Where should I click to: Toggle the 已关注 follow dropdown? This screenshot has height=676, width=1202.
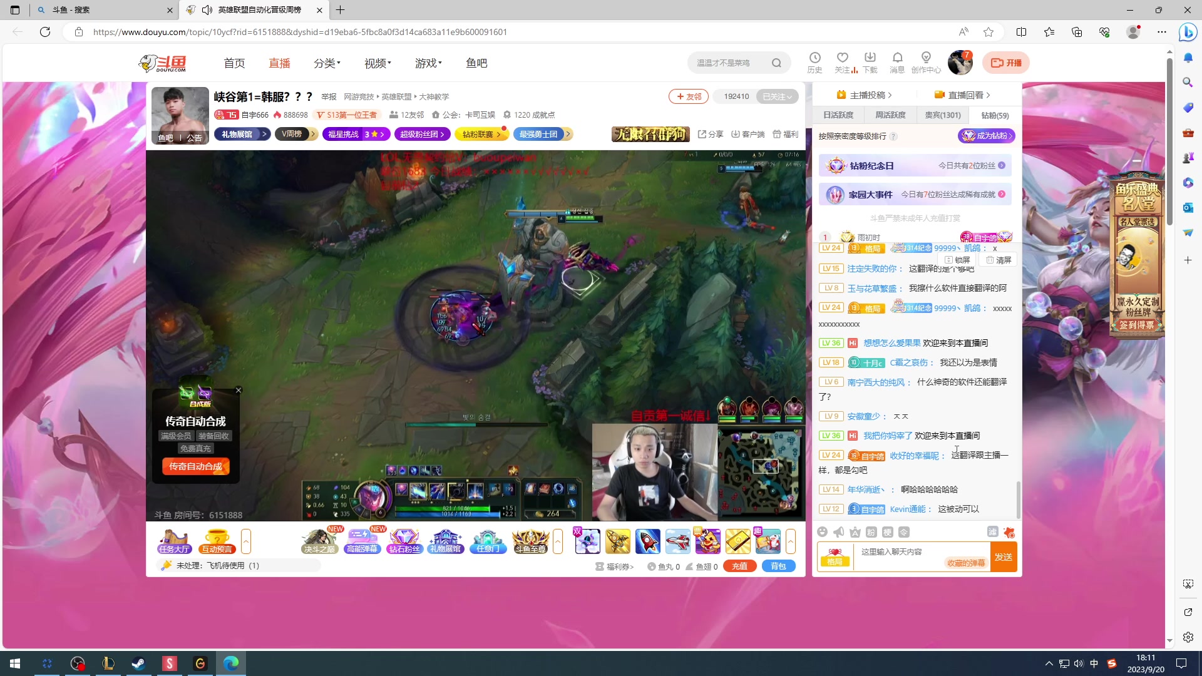pos(778,96)
